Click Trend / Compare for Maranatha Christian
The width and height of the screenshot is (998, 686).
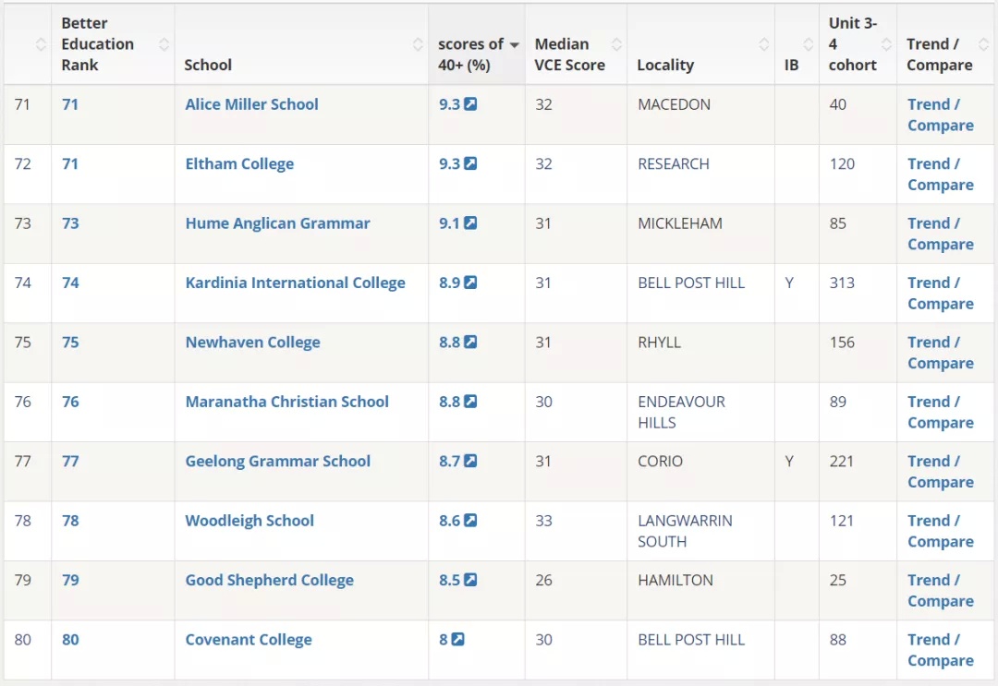[x=940, y=412]
